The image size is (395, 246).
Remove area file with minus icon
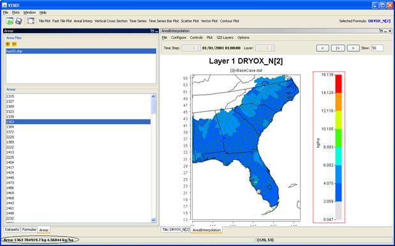(x=15, y=44)
